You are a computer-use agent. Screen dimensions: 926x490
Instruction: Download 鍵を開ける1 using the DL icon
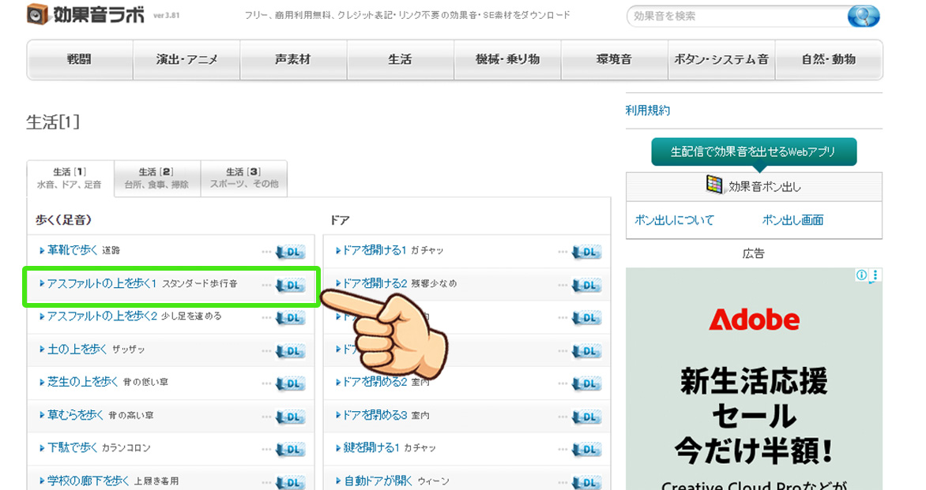click(x=586, y=450)
